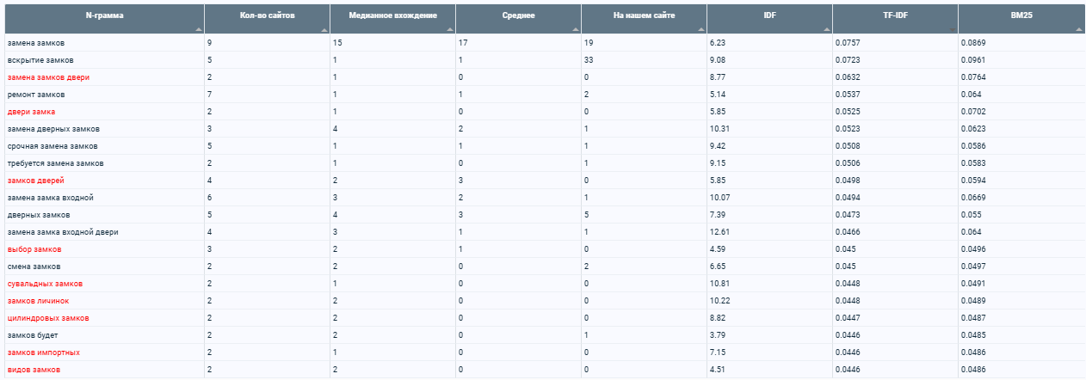Click the 'вскрытие замков' row name

(x=40, y=60)
